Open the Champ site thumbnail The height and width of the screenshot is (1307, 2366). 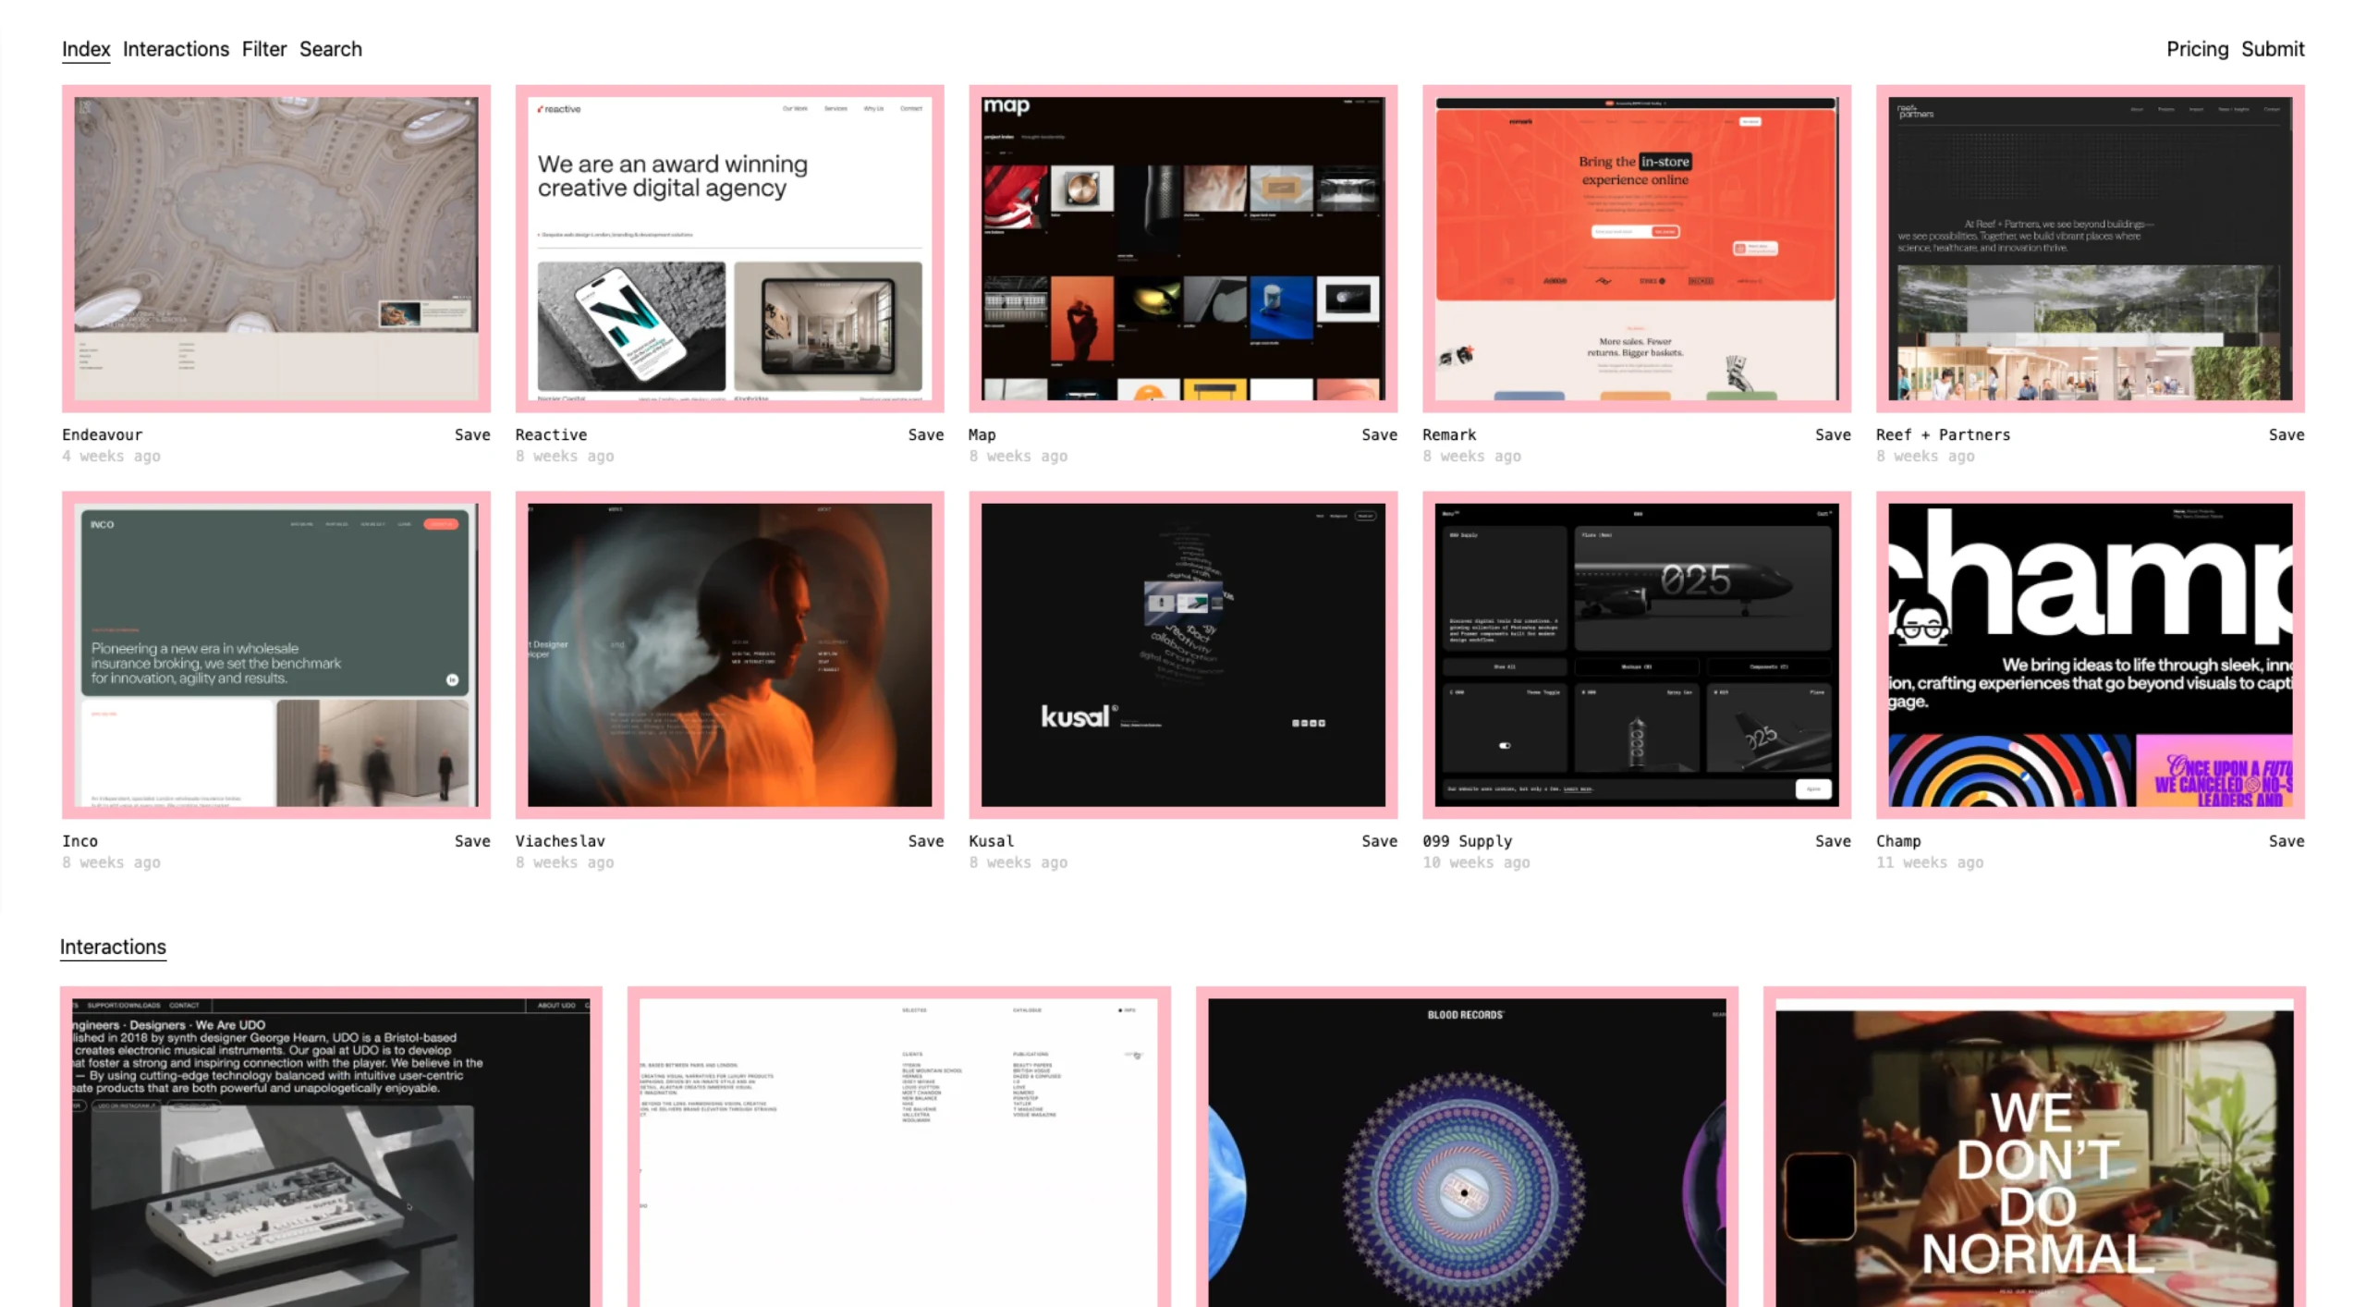[2090, 654]
